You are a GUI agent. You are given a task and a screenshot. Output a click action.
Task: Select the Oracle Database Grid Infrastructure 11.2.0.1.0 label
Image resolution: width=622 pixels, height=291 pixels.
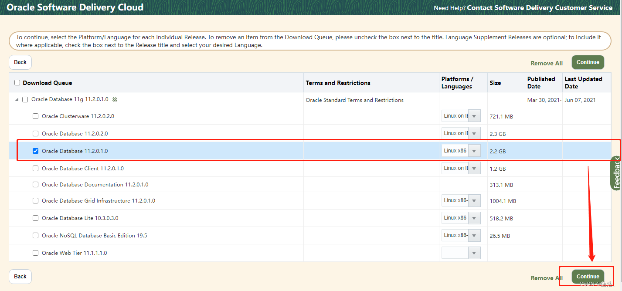click(x=99, y=201)
